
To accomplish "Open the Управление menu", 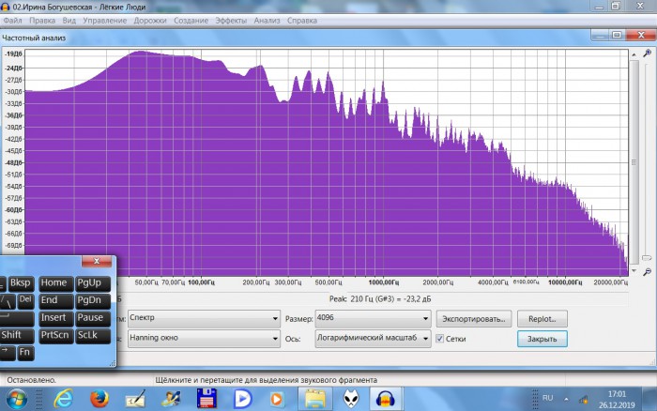I will tap(105, 21).
